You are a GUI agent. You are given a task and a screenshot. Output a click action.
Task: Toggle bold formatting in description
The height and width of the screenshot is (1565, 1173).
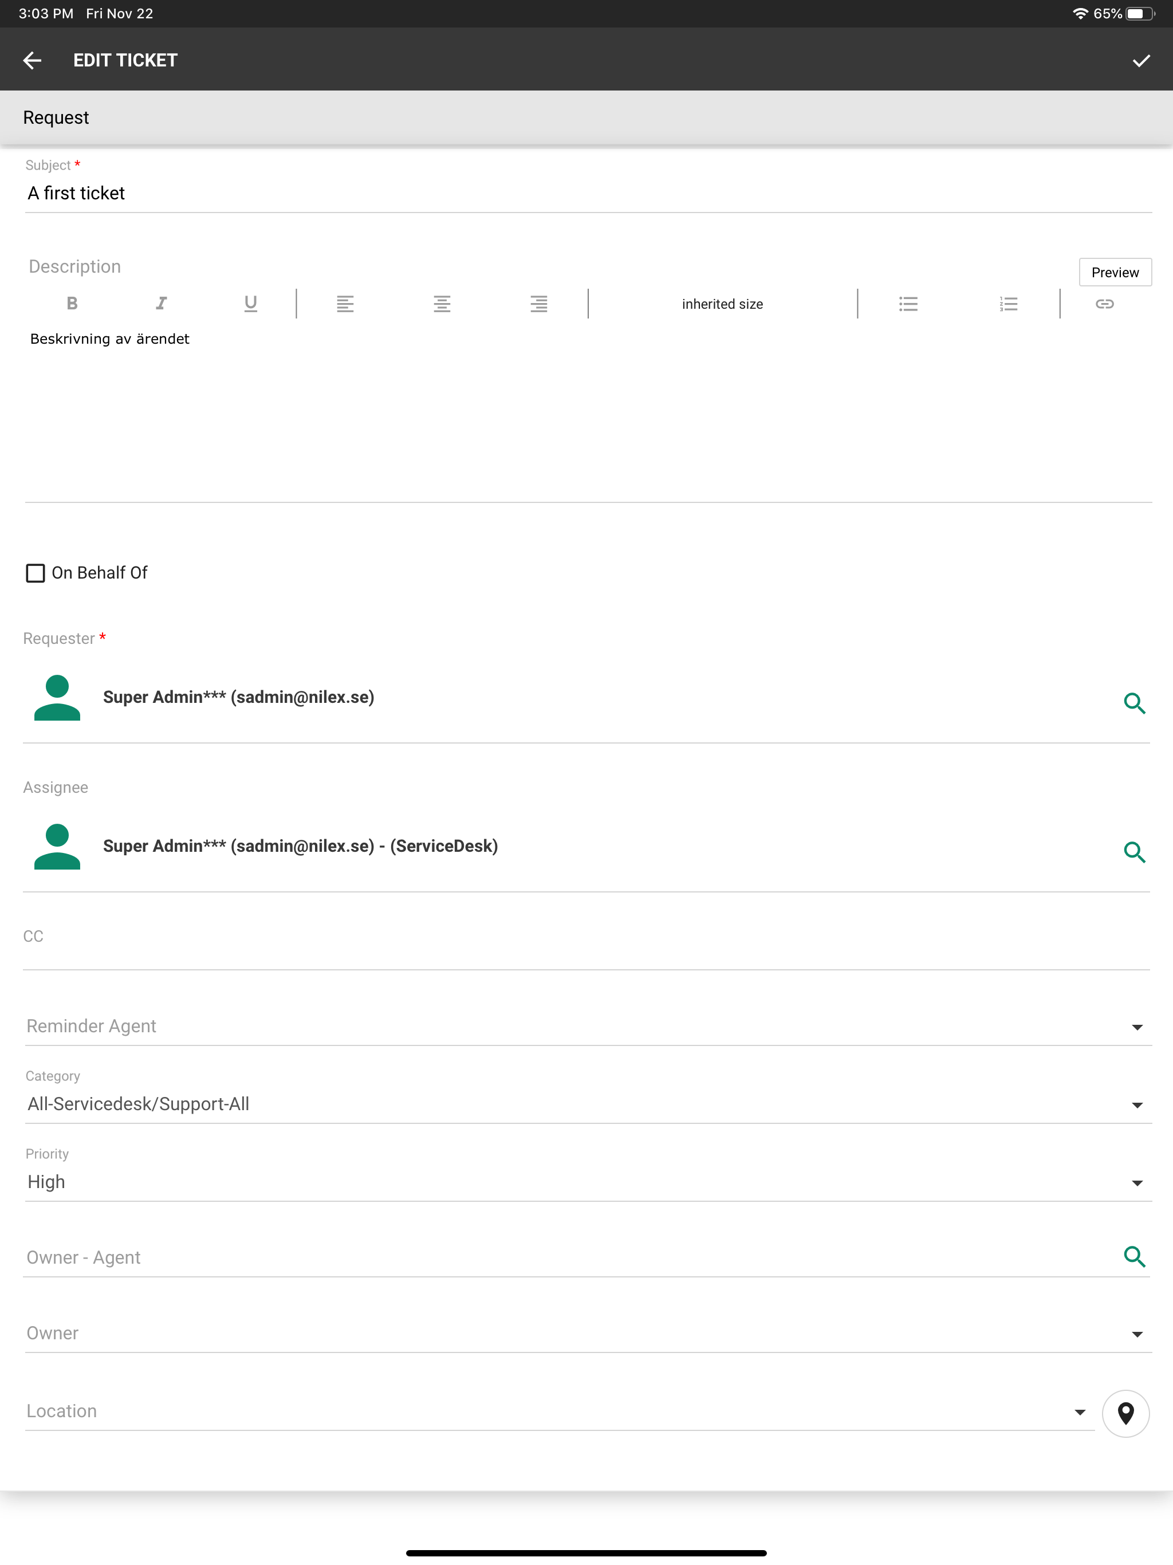click(x=72, y=304)
